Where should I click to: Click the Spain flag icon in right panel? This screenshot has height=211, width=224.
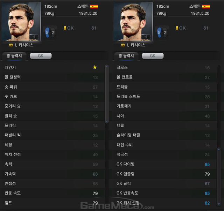click(206, 7)
